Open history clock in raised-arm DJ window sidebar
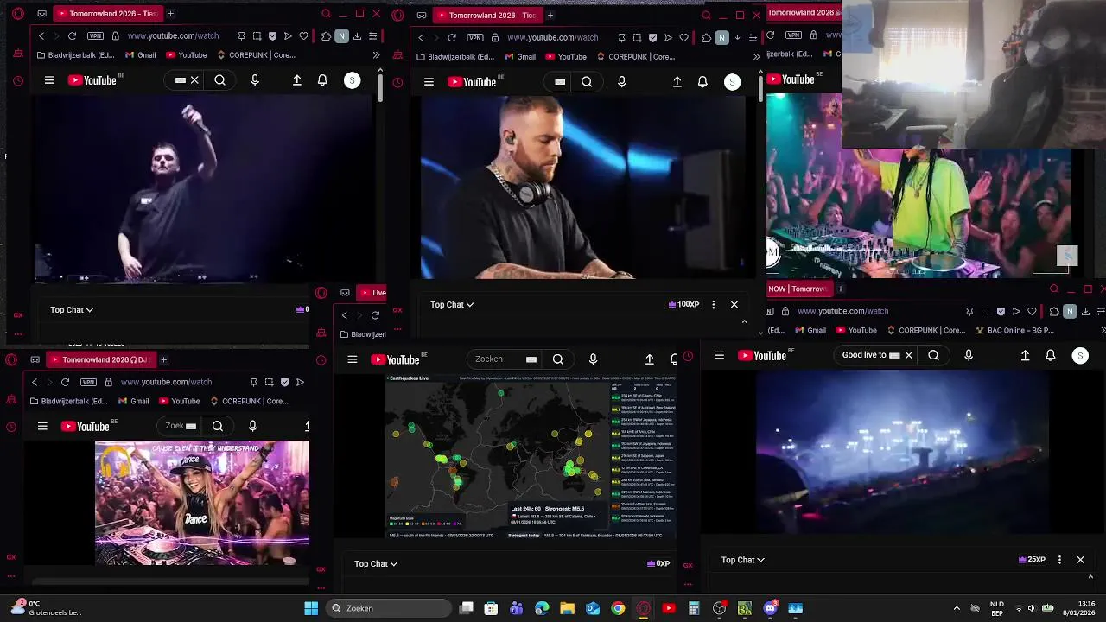The image size is (1106, 622). (18, 81)
